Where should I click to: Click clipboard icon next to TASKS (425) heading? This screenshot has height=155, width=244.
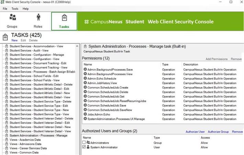pos(5,37)
